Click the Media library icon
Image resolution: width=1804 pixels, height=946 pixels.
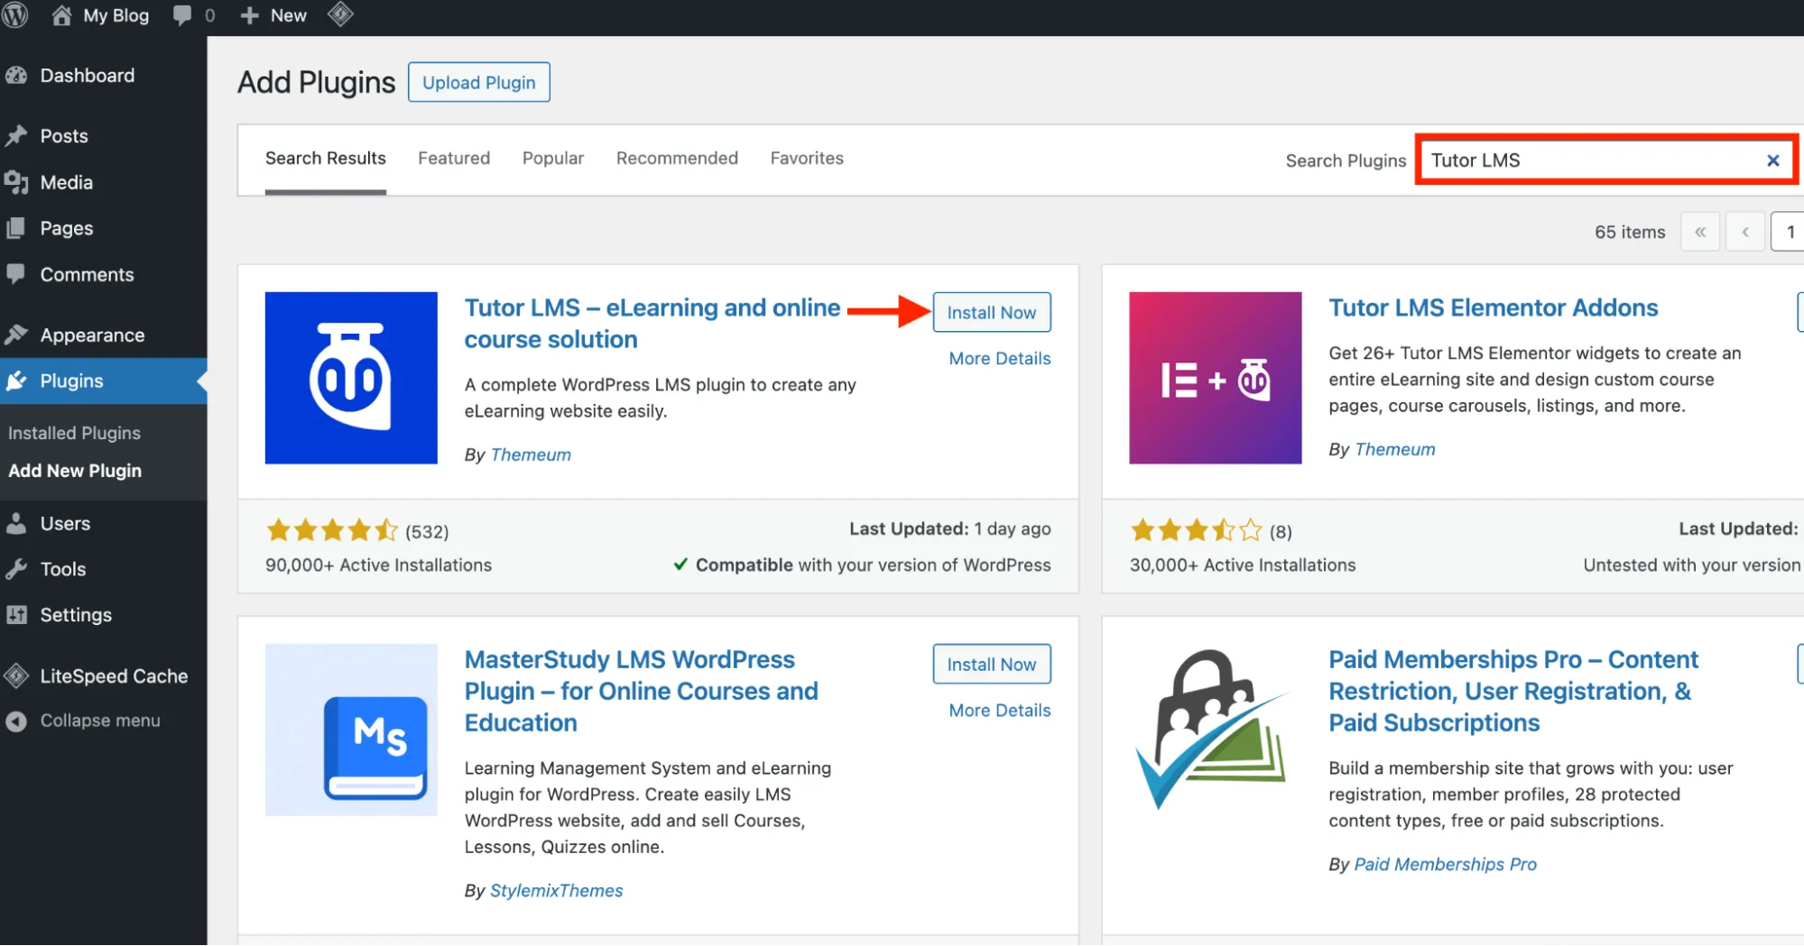[16, 182]
